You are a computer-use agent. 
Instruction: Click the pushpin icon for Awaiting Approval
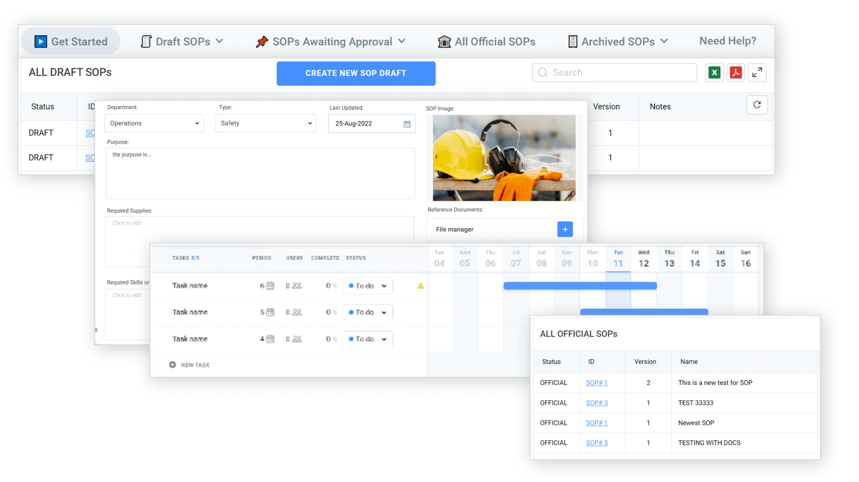coord(262,42)
